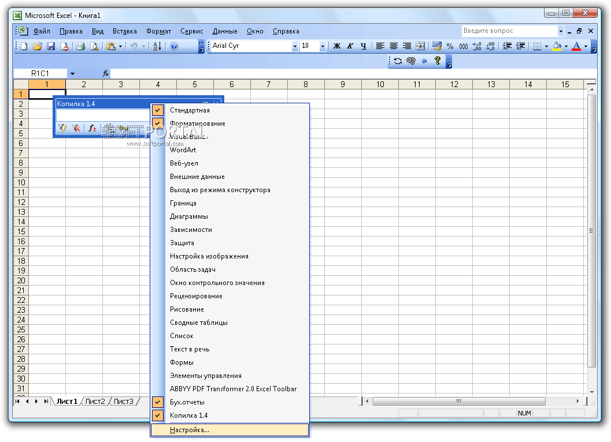This screenshot has height=442, width=611.
Task: Click the Bold Ж button
Action: 336,46
